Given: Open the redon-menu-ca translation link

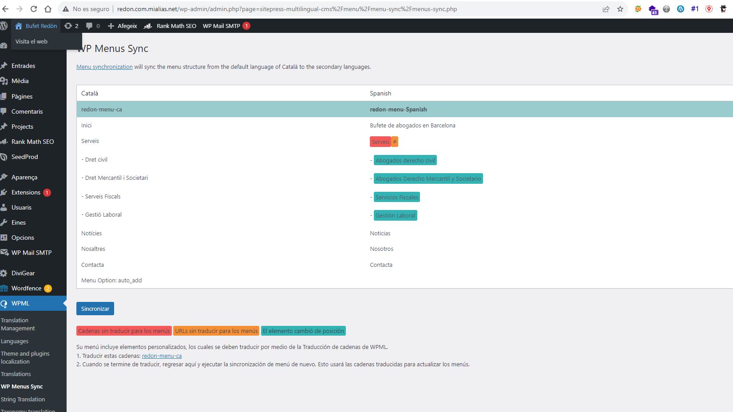Looking at the screenshot, I should (x=162, y=356).
